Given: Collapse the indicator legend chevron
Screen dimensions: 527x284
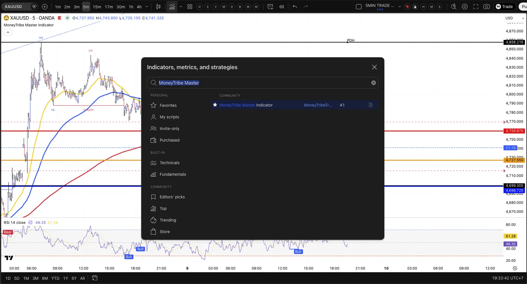Looking at the screenshot, I should (8, 32).
